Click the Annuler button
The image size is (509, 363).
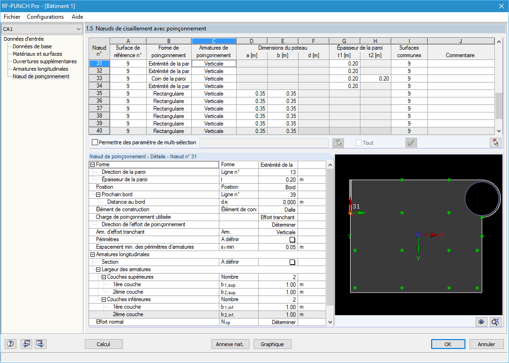pyautogui.click(x=487, y=344)
